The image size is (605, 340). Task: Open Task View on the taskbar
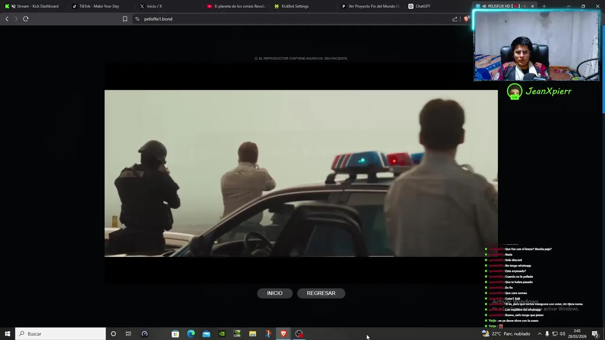click(x=129, y=334)
